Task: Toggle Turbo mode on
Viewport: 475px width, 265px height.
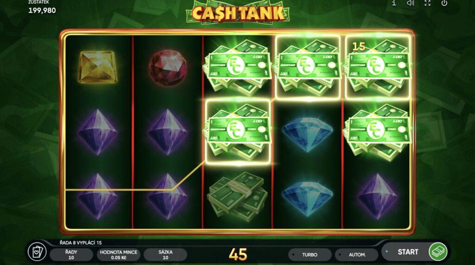Action: 309,255
